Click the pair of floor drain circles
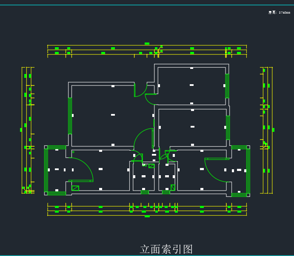This screenshot has height=256, width=294. [x=144, y=165]
